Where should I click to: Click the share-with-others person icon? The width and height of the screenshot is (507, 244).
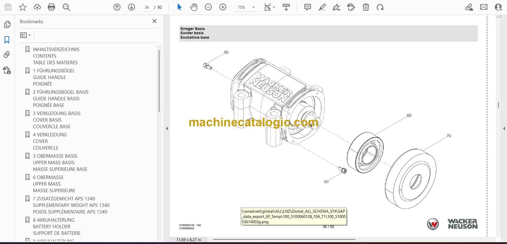pos(498,7)
